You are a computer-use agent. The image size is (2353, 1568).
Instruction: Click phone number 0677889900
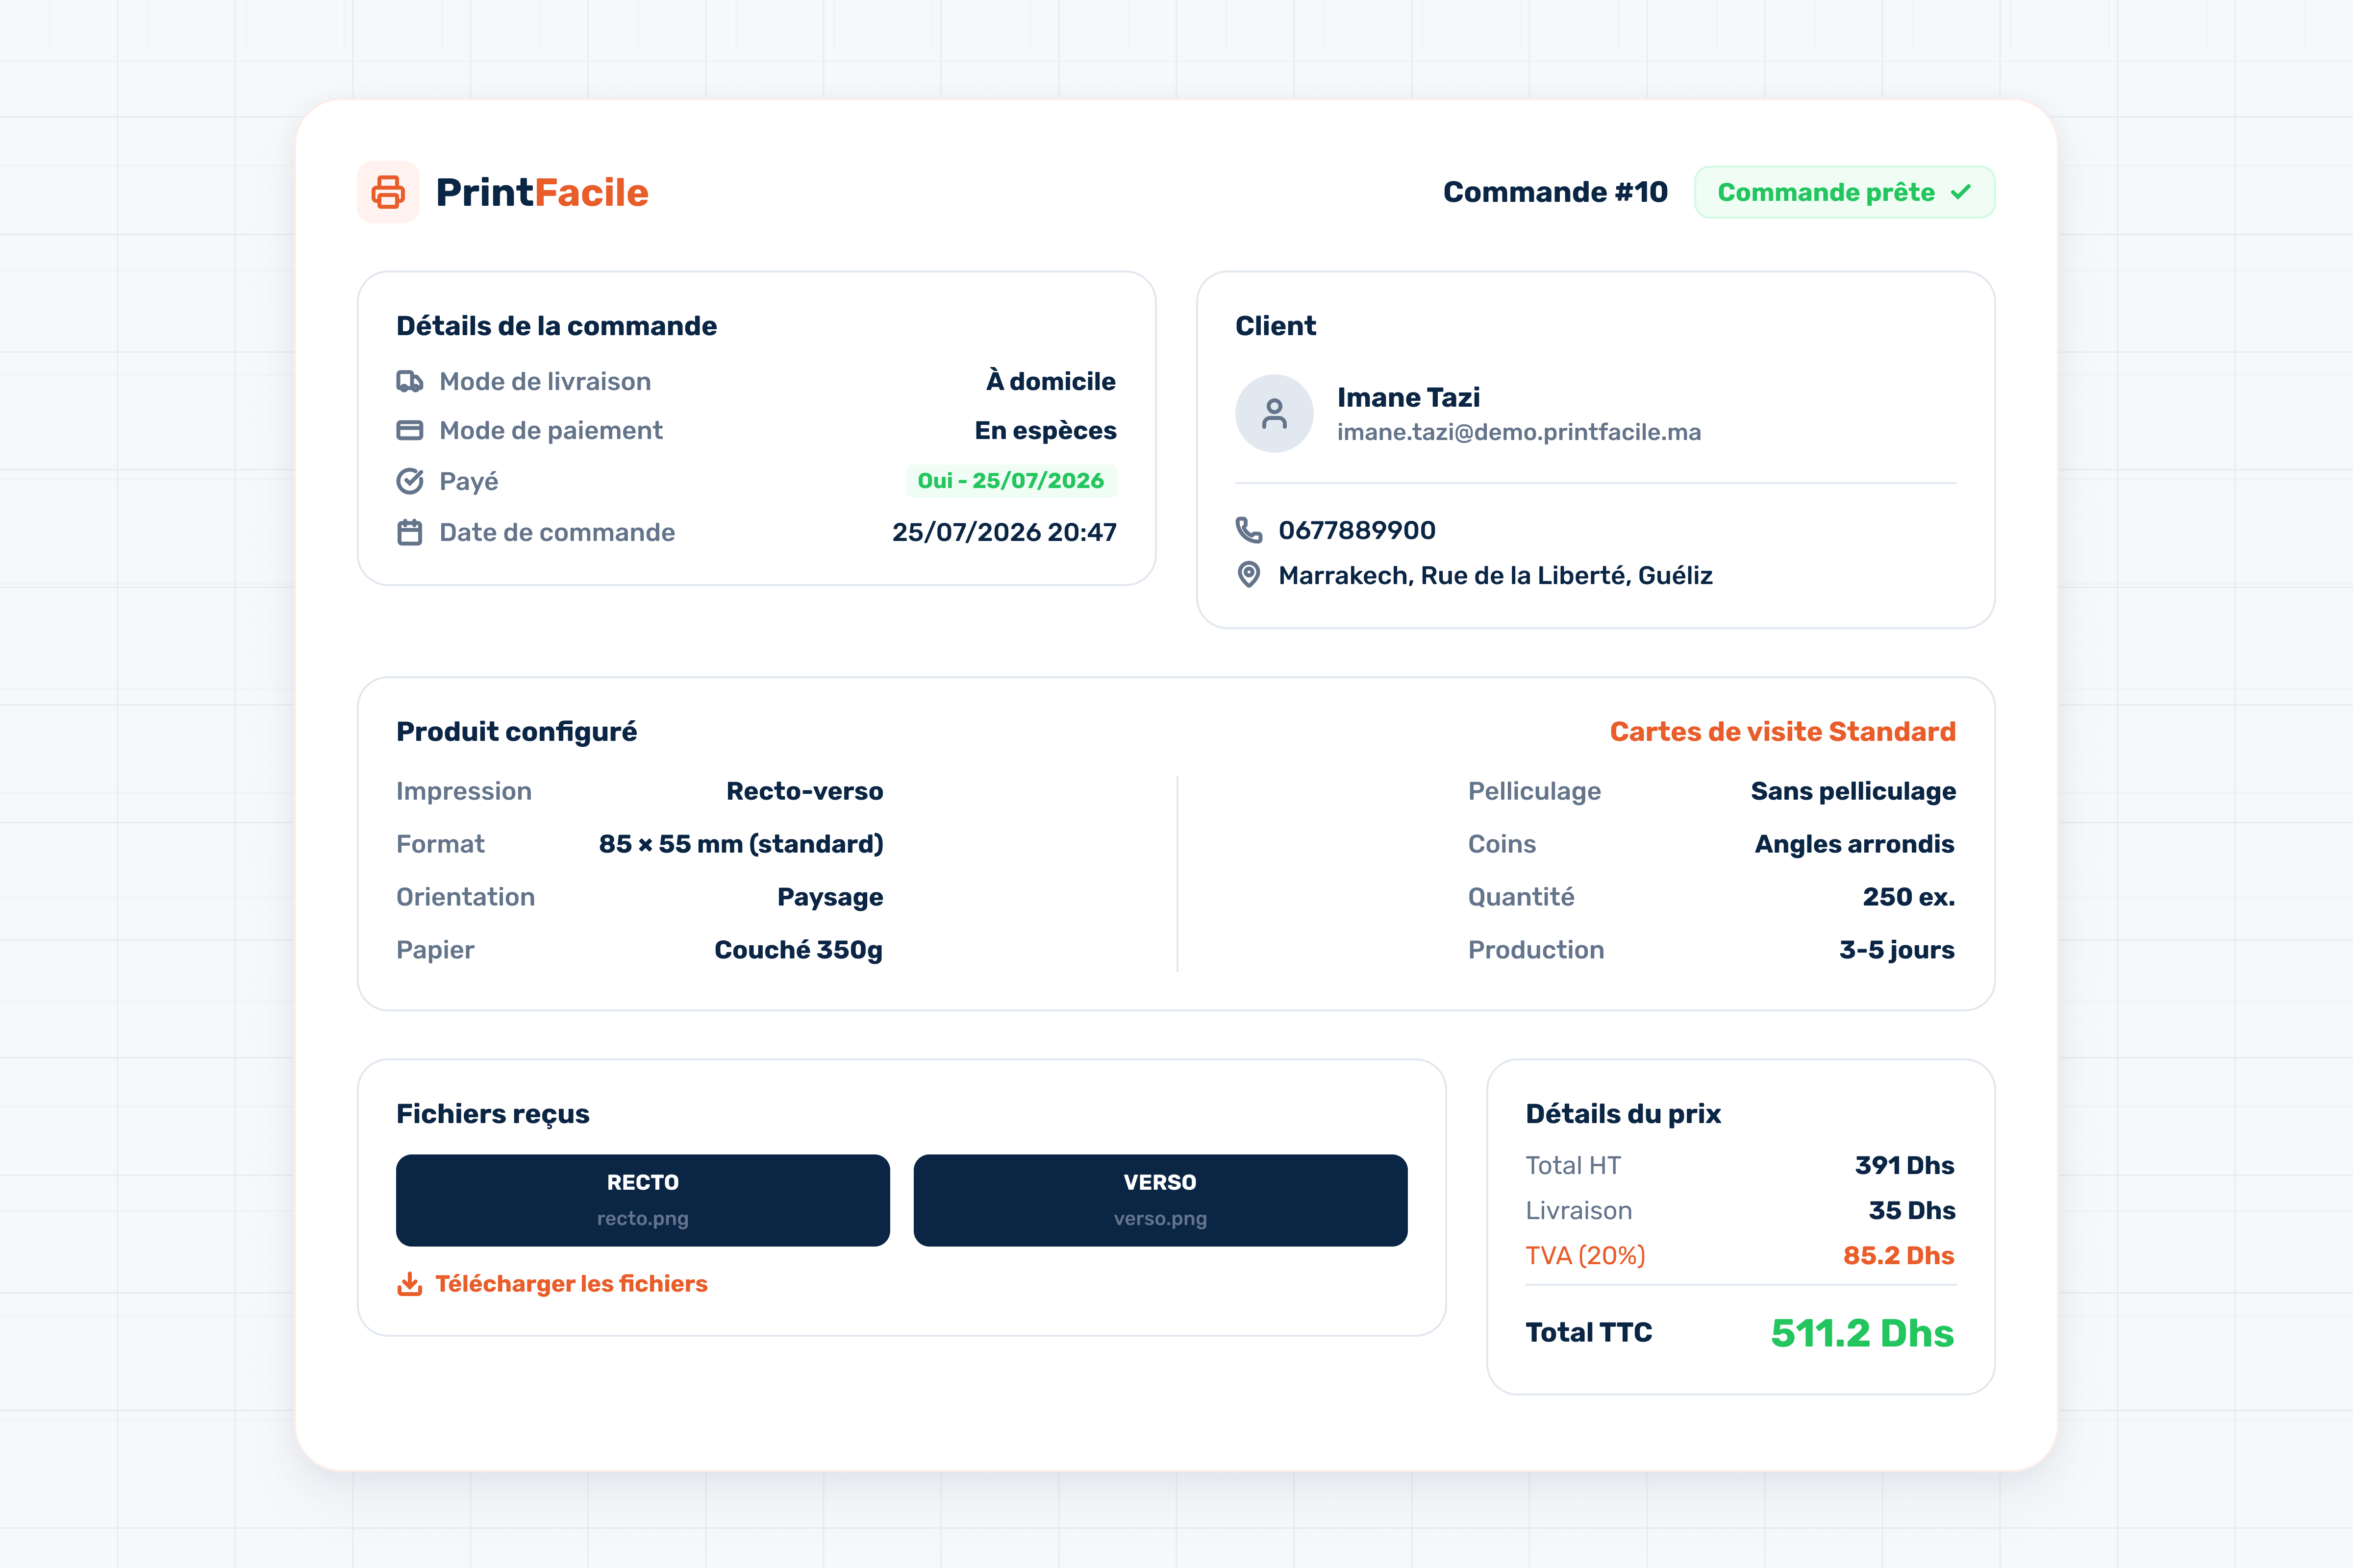[x=1356, y=530]
